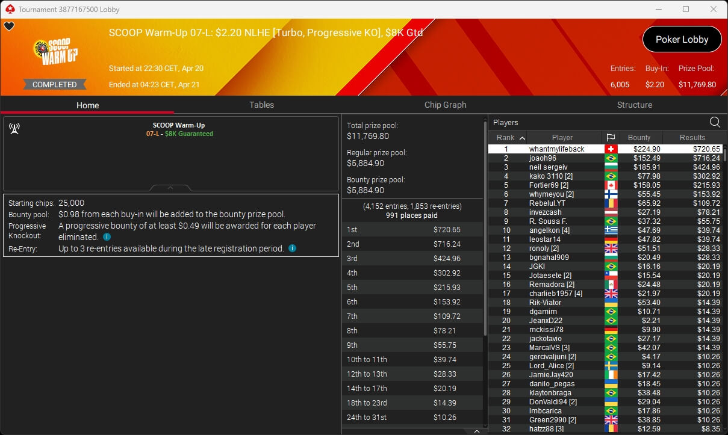Click the Chile flag next to Jotaesete
The width and height of the screenshot is (728, 435).
click(611, 276)
